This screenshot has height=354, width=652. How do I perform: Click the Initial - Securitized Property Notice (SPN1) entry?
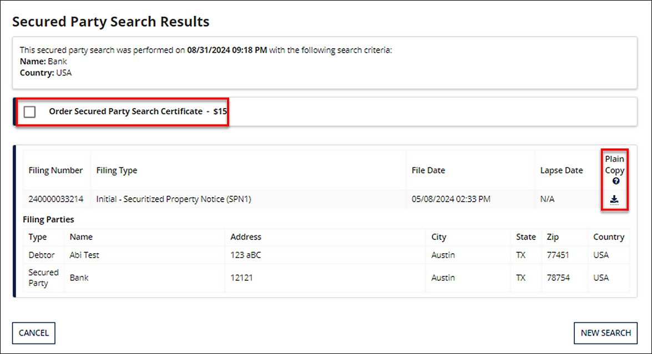(174, 199)
